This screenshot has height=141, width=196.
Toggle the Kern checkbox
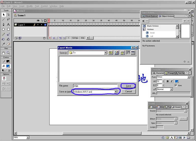click(176, 85)
